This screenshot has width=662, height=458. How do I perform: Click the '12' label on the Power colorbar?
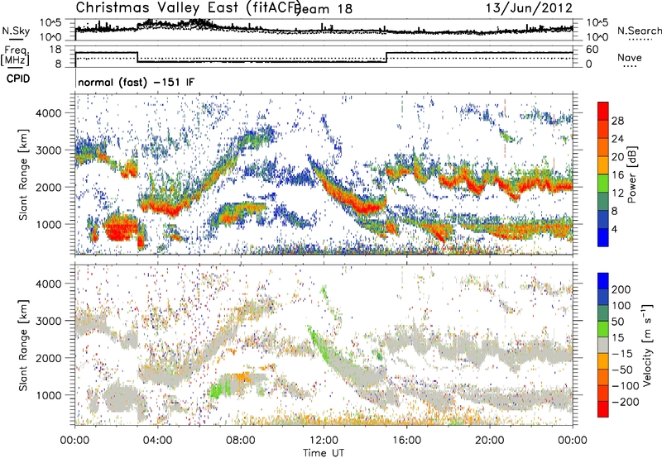[617, 193]
